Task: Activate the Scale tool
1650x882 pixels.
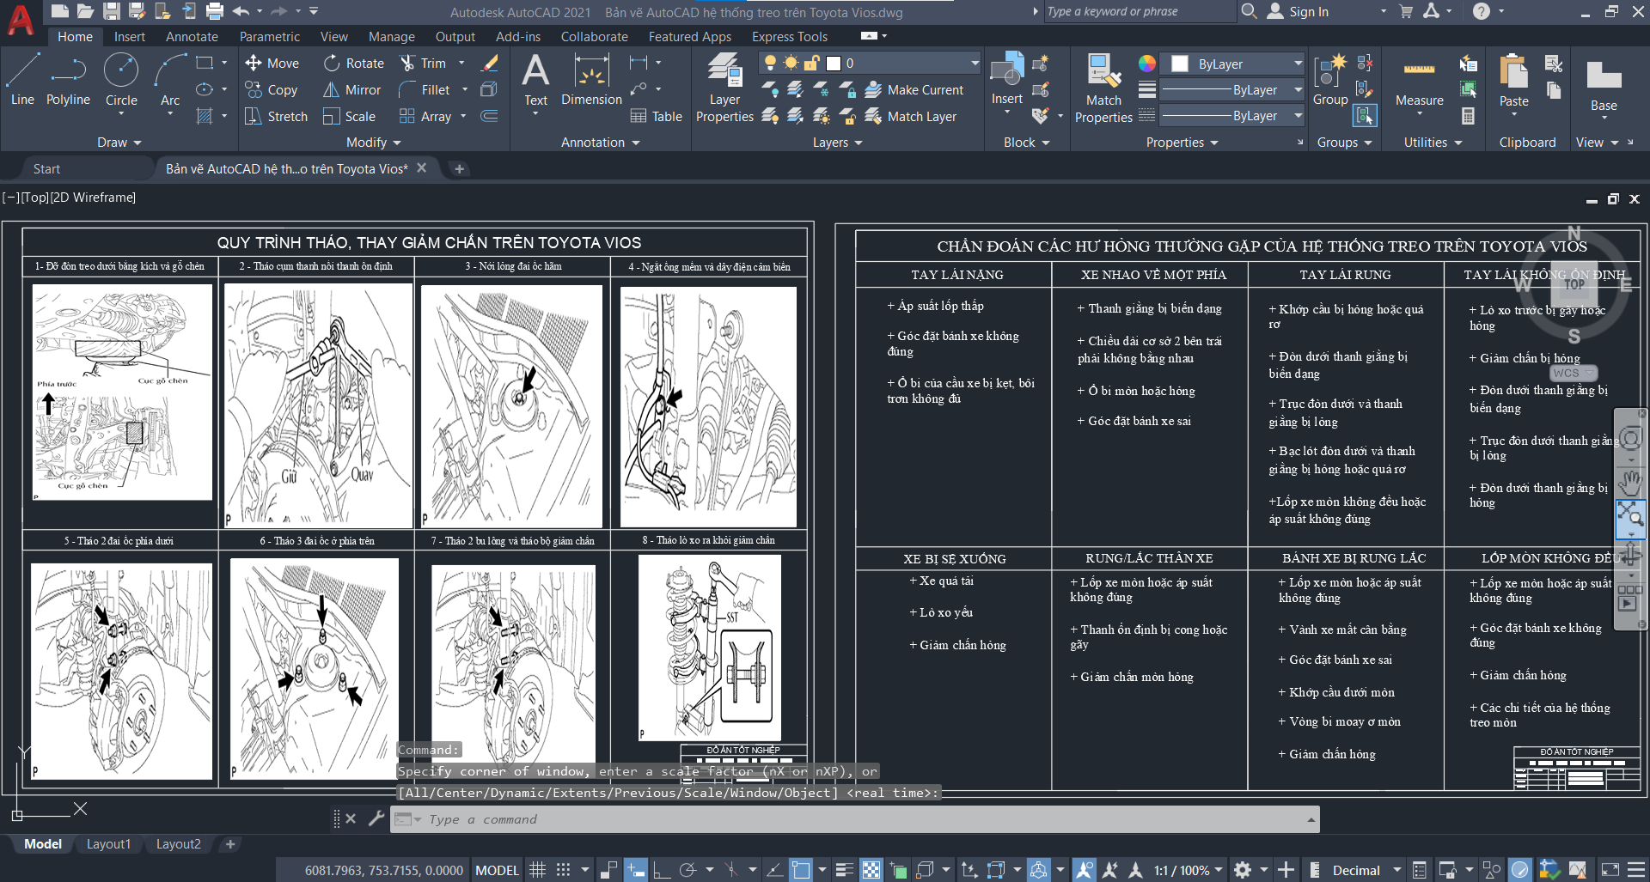Action: click(x=349, y=116)
